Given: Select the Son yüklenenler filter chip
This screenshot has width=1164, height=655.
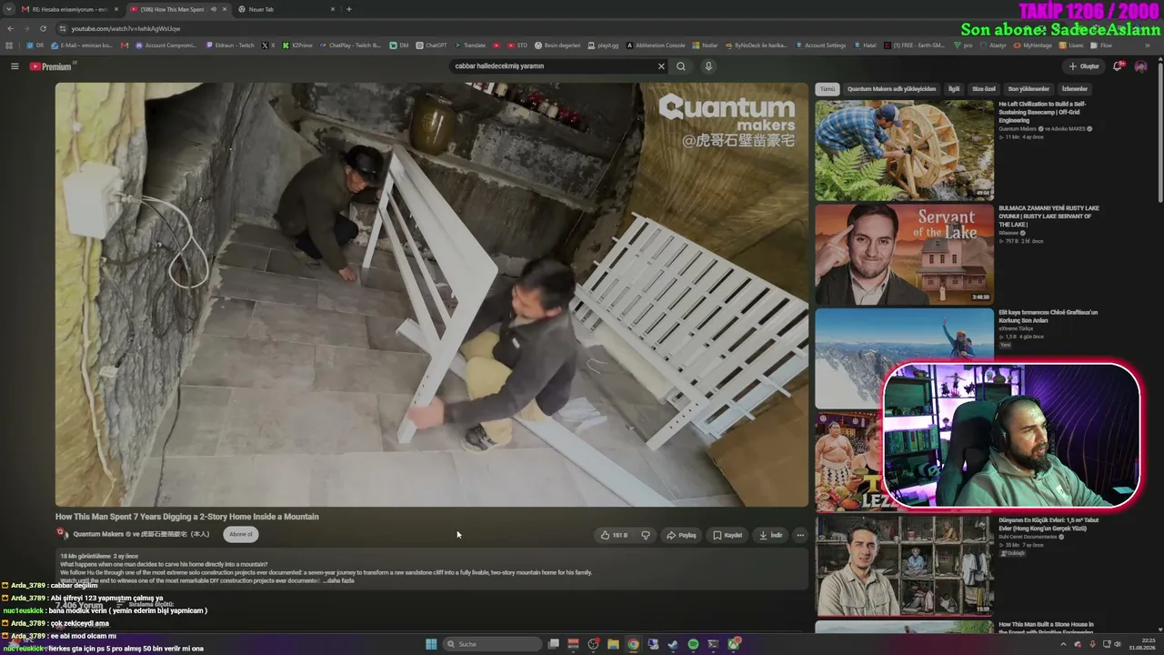Looking at the screenshot, I should 1029,89.
